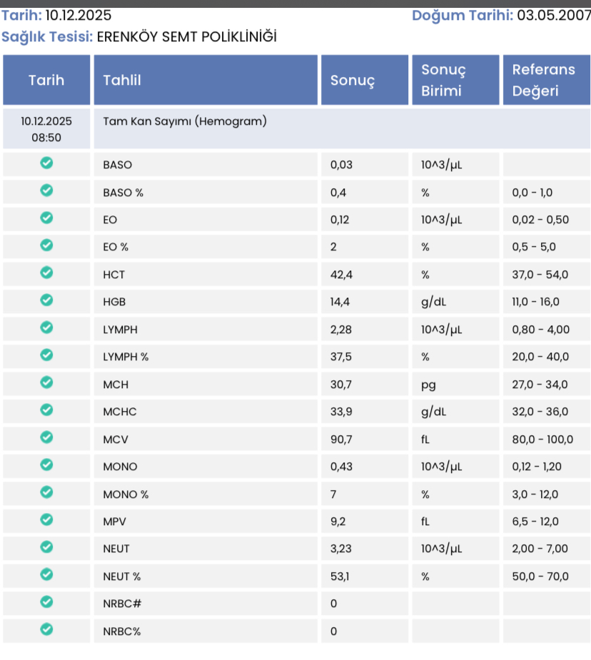Image resolution: width=591 pixels, height=660 pixels.
Task: Click the Sonuç Birimi column header
Action: click(x=455, y=80)
